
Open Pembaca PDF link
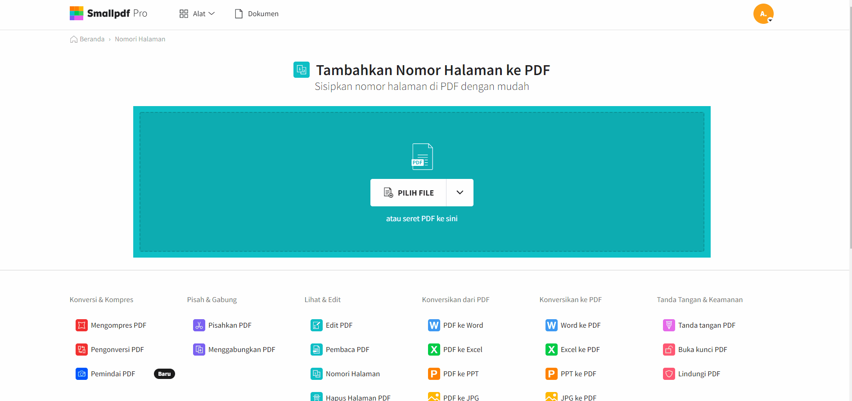347,349
